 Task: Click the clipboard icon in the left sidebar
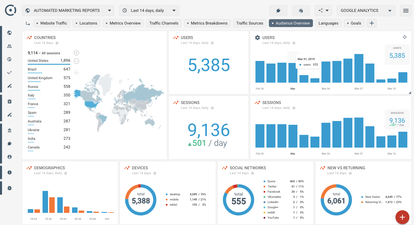[x=9, y=101]
